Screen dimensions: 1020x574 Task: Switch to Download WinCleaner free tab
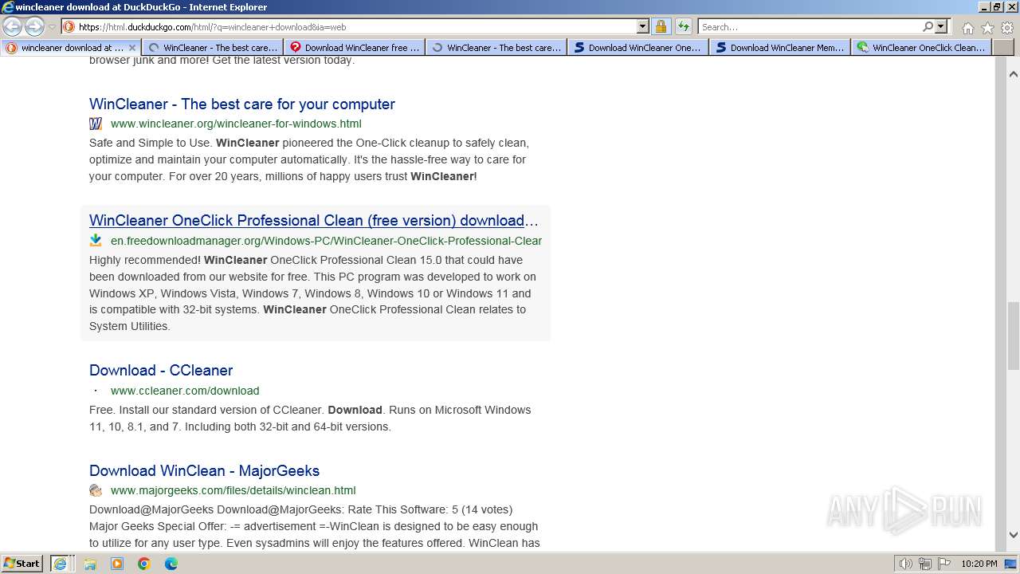(x=355, y=48)
